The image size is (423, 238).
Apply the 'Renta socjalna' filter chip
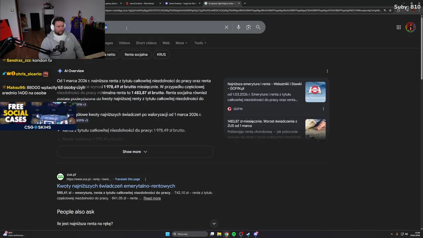click(136, 55)
